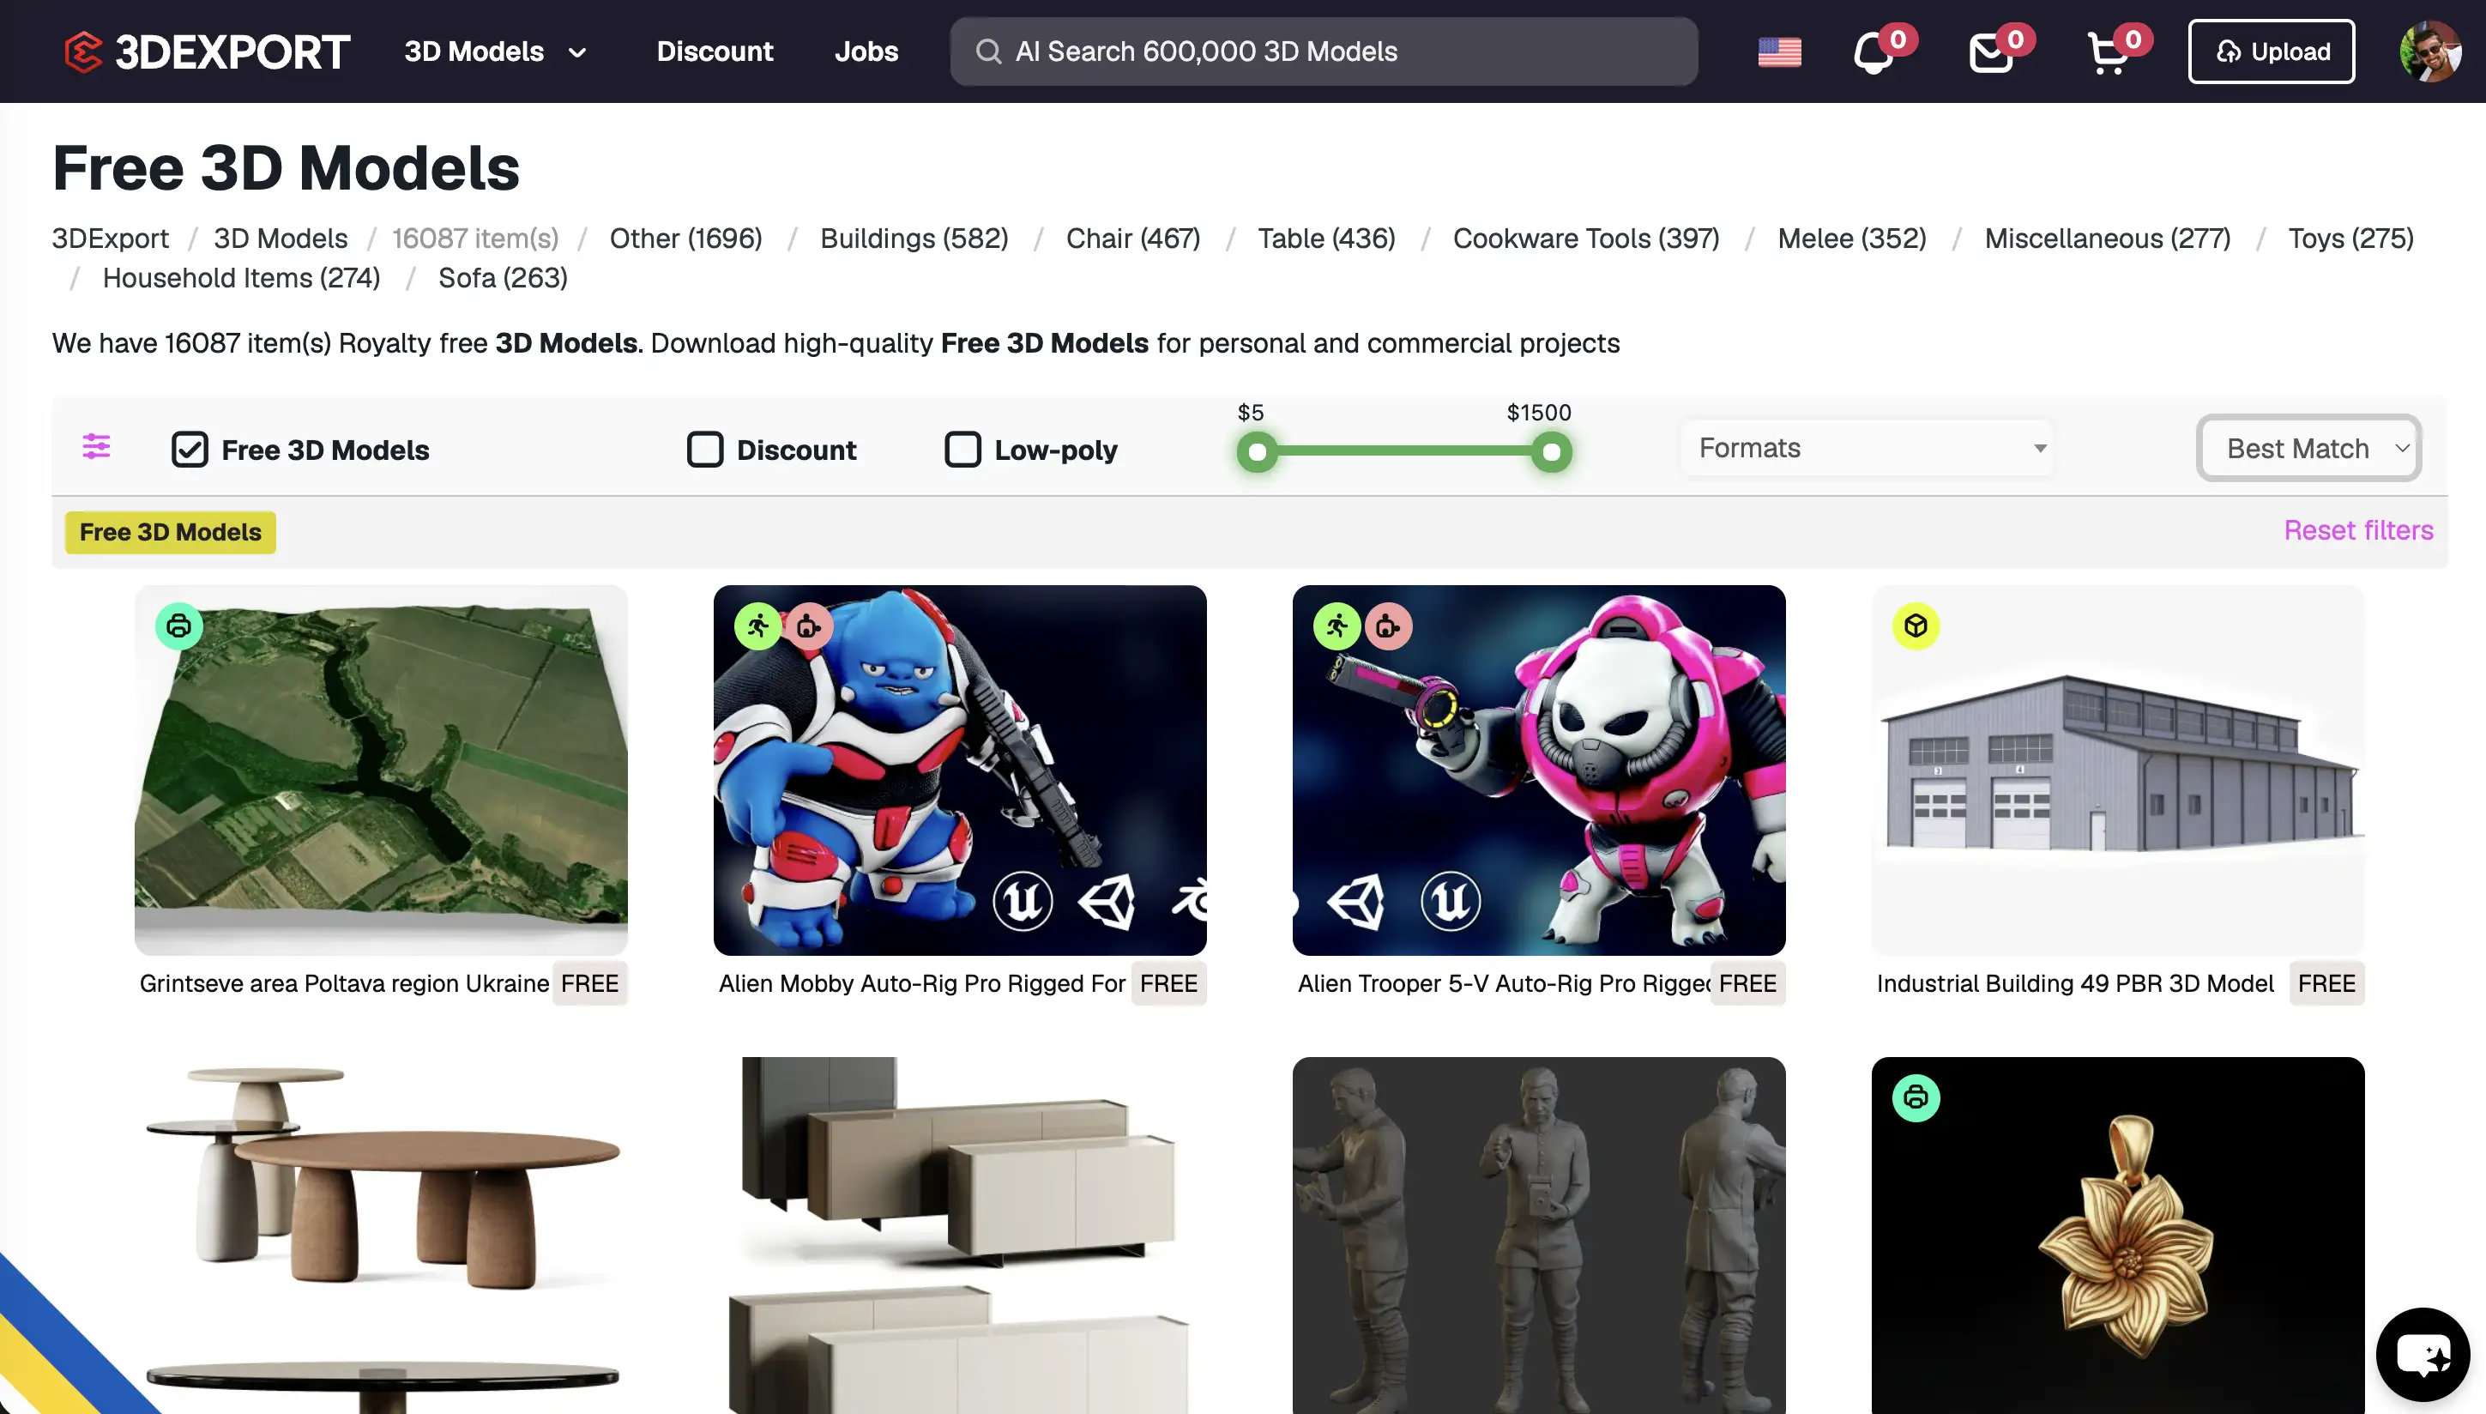Open the Household Items (274) category
This screenshot has width=2486, height=1414.
click(241, 278)
